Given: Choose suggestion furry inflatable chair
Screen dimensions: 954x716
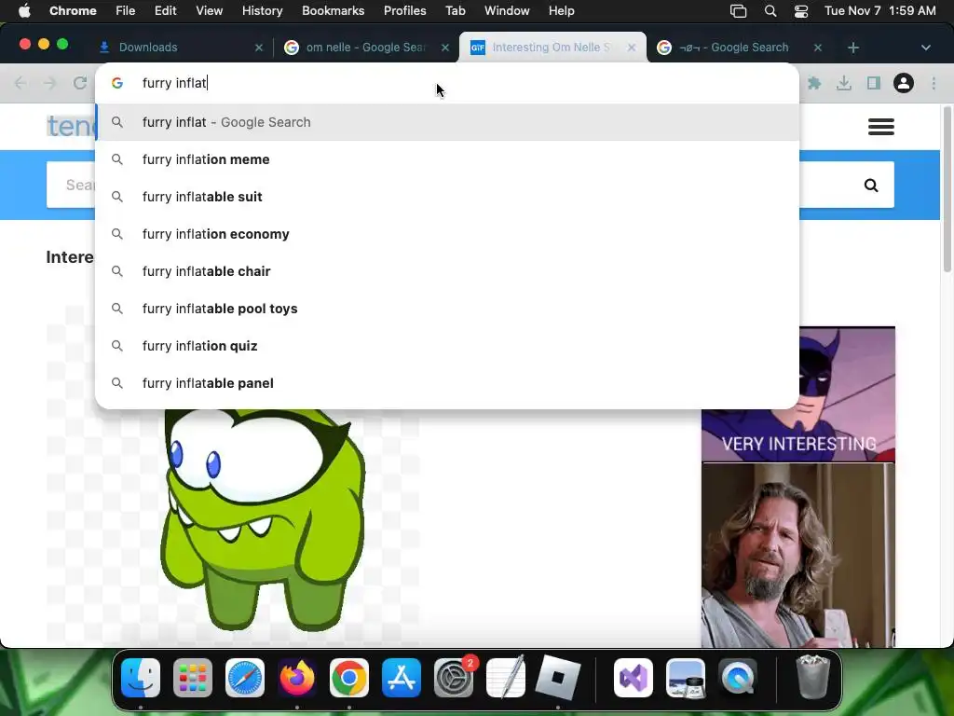Looking at the screenshot, I should 447,271.
